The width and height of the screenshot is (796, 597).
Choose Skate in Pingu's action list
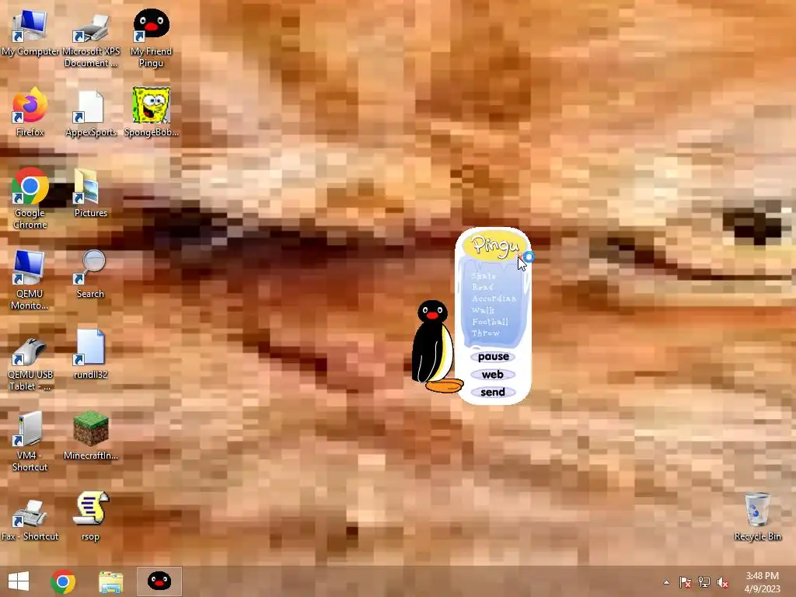(484, 276)
